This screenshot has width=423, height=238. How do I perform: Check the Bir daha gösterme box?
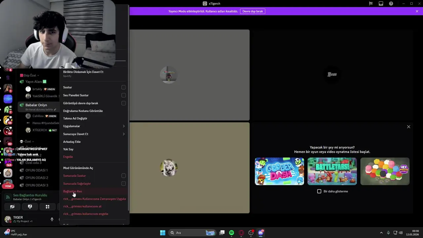coord(319,191)
